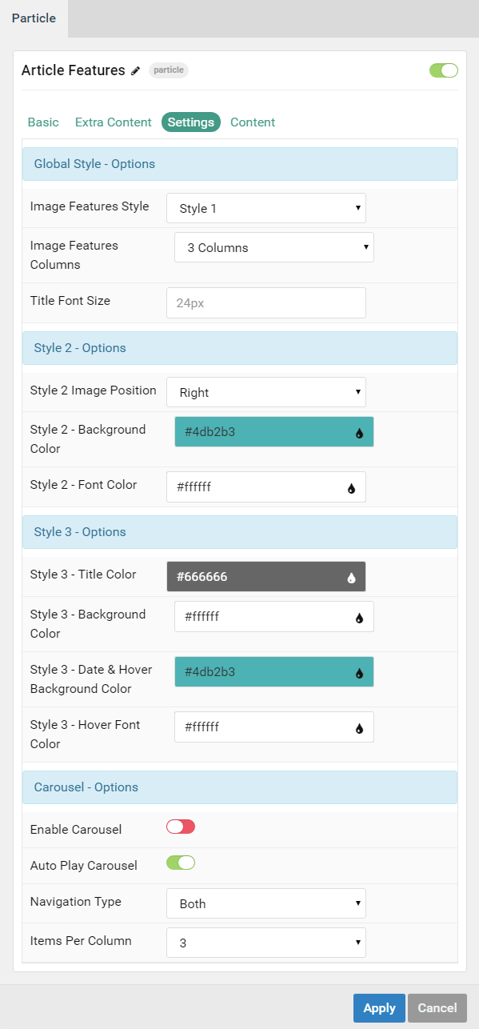Open the Image Features Columns dropdown
479x1029 pixels.
274,247
